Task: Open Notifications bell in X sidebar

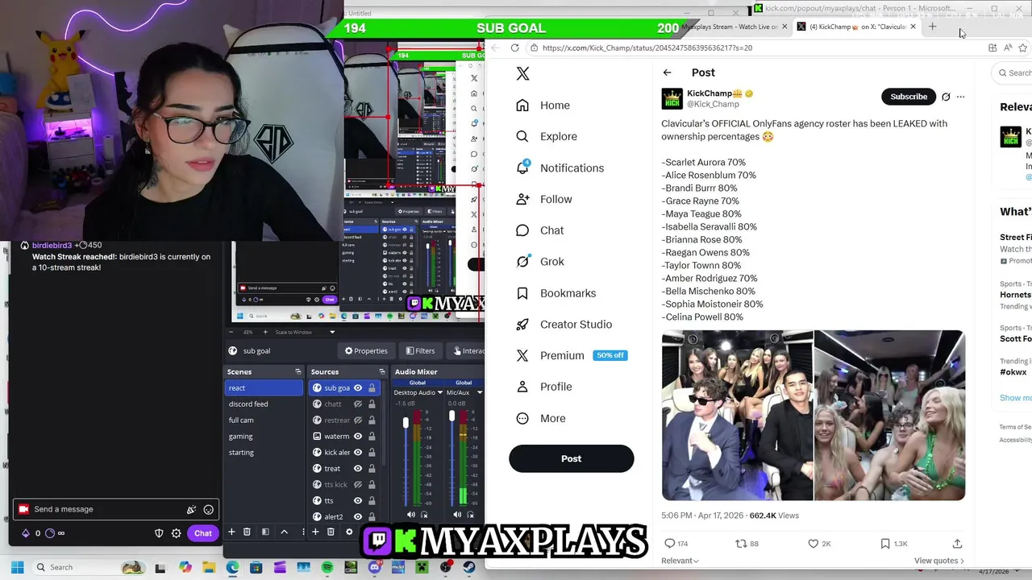Action: pos(522,168)
